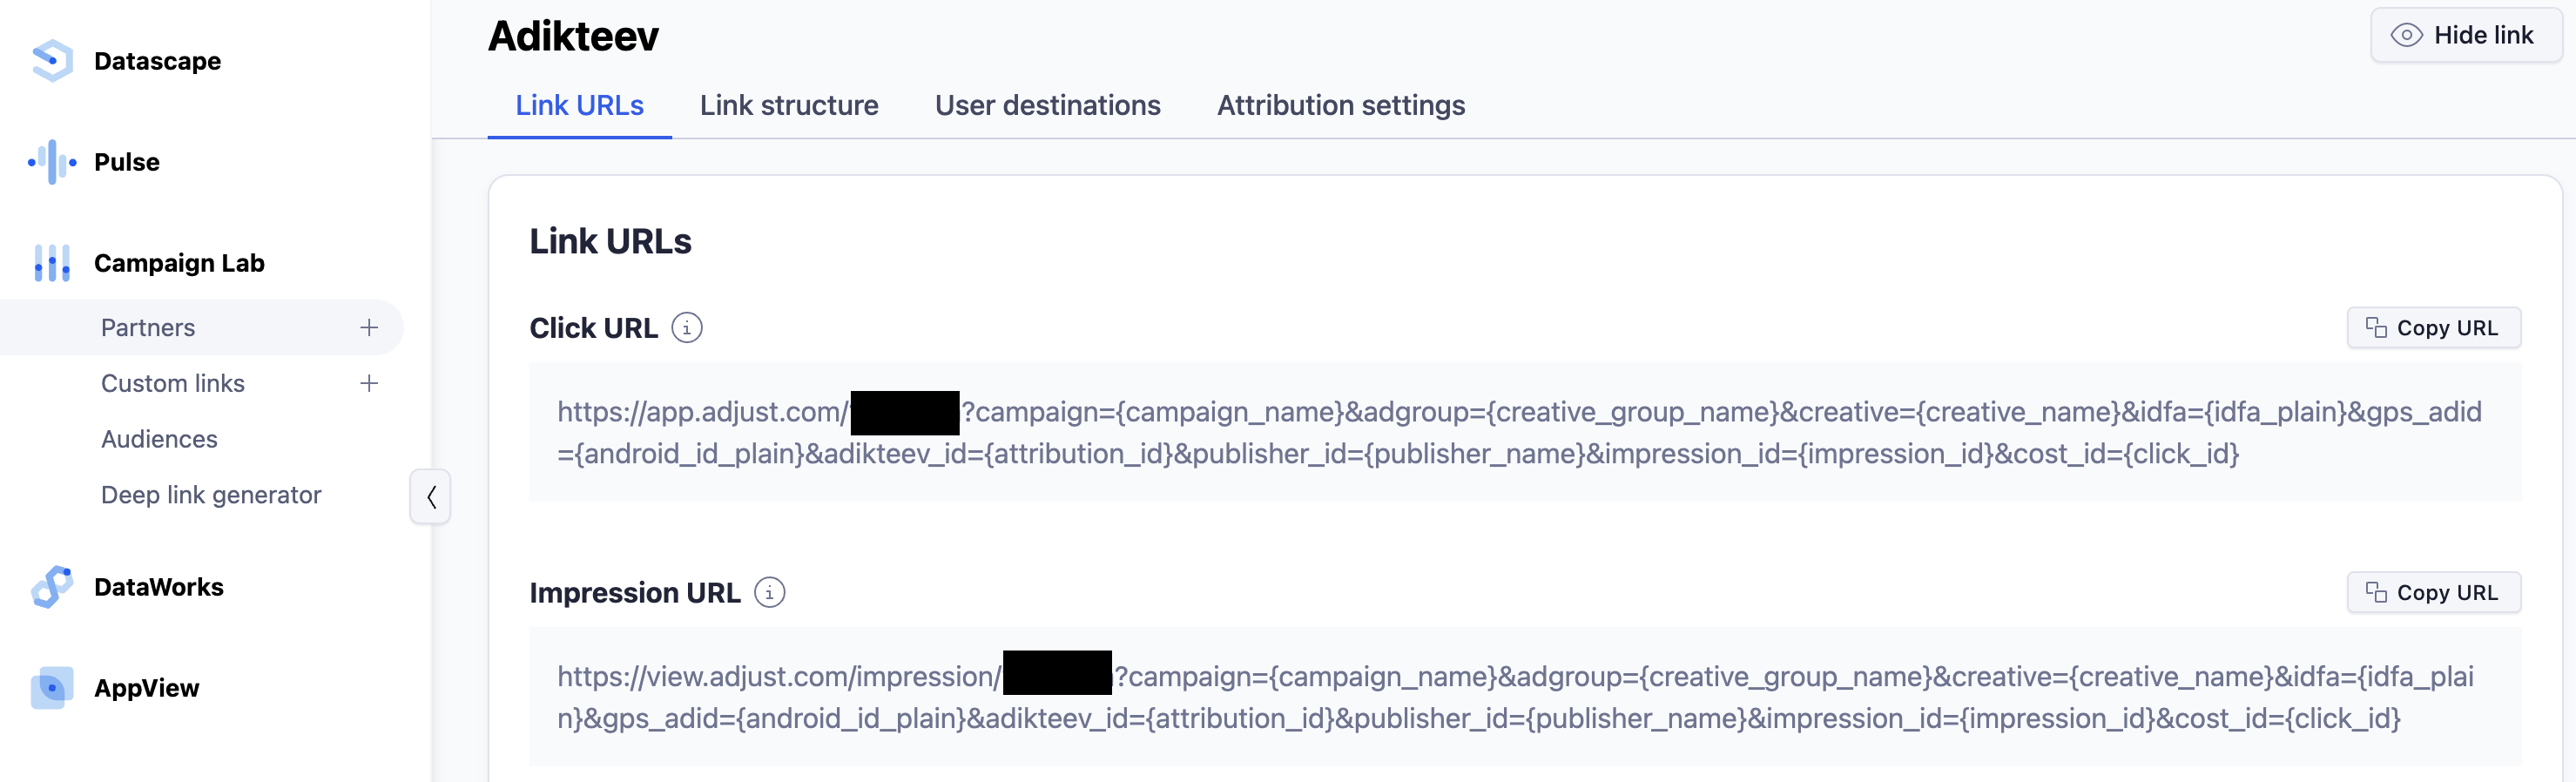Open AppView using its sidebar icon
Viewport: 2576px width, 782px height.
pos(52,688)
